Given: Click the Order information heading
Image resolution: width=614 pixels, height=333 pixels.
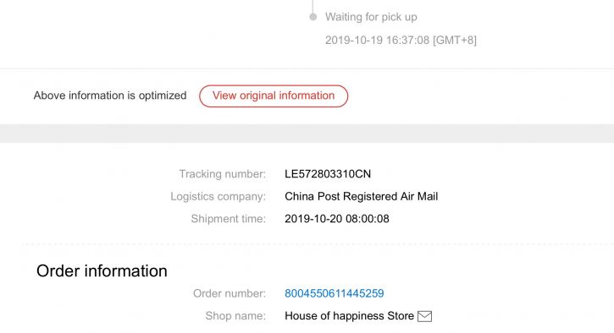Looking at the screenshot, I should coord(102,270).
